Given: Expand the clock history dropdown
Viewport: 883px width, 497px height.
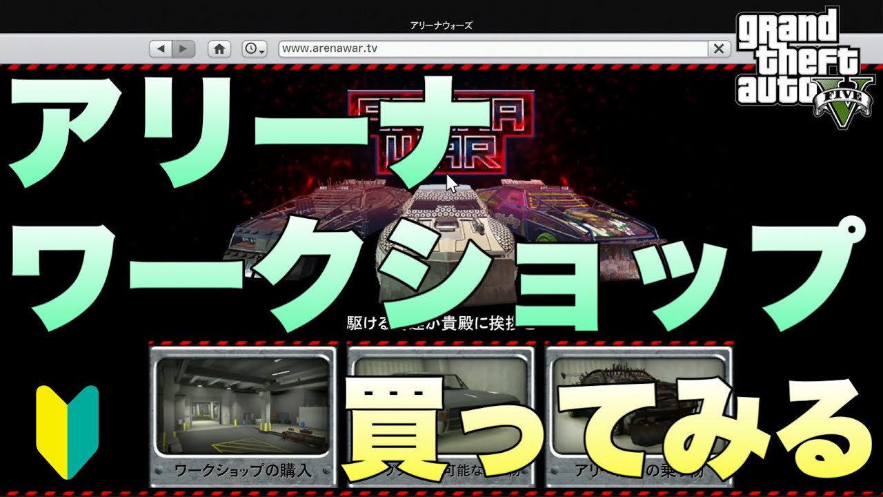Looking at the screenshot, I should click(x=255, y=49).
